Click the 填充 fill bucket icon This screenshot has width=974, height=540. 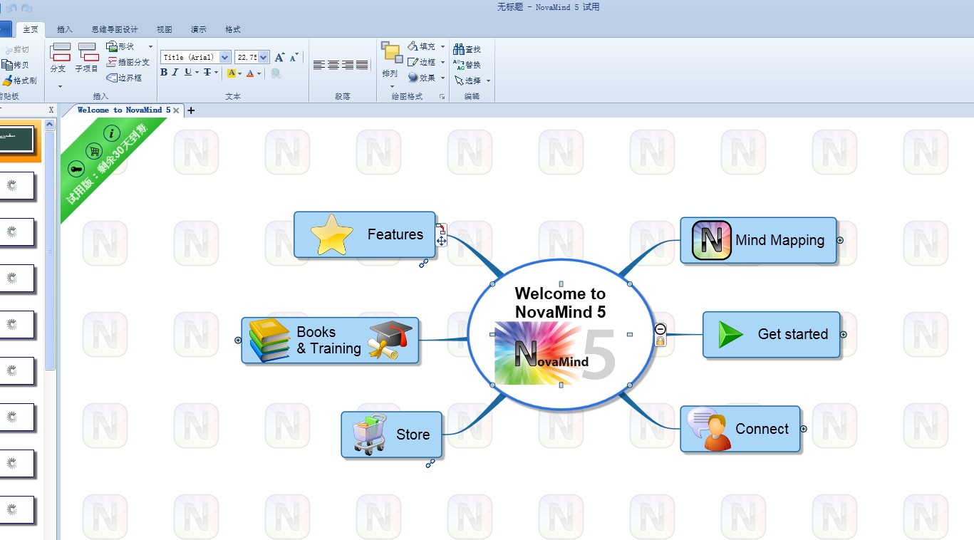point(413,46)
